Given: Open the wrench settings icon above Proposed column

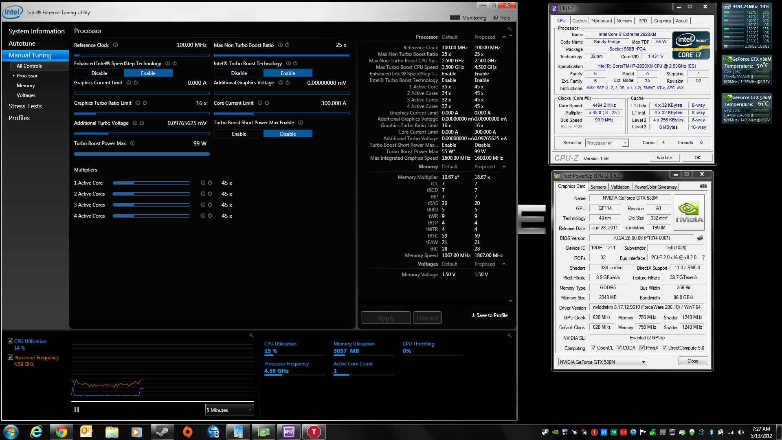Looking at the screenshot, I should point(510,29).
